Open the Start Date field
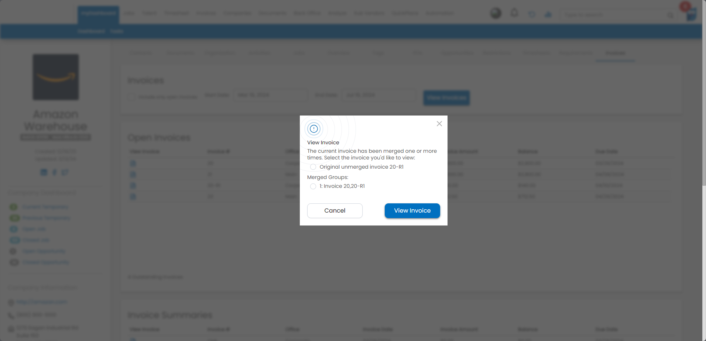Image resolution: width=706 pixels, height=341 pixels. (x=270, y=95)
